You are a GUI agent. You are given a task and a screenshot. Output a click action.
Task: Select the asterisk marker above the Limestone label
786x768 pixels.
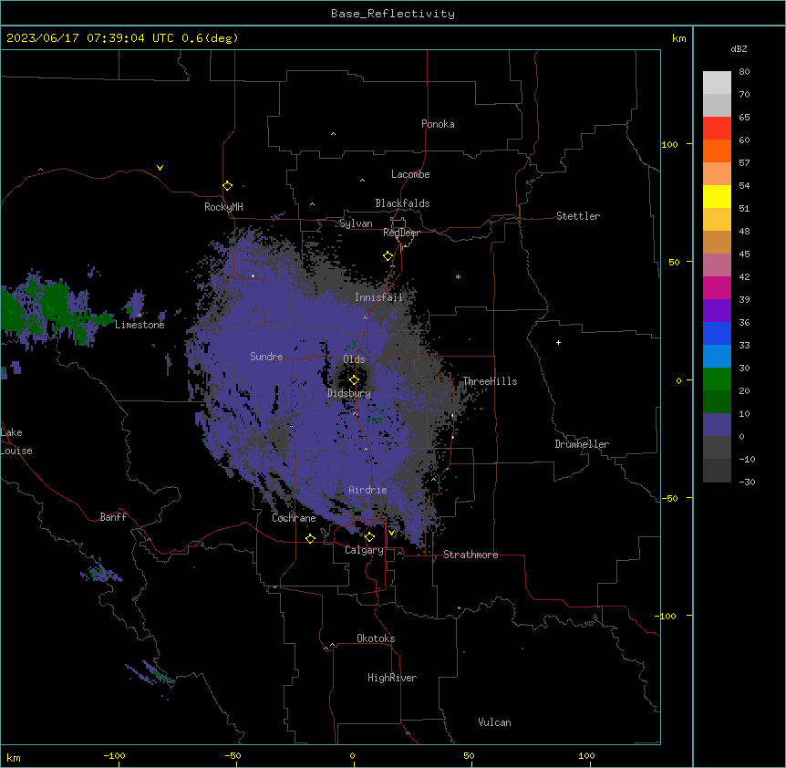[x=140, y=315]
